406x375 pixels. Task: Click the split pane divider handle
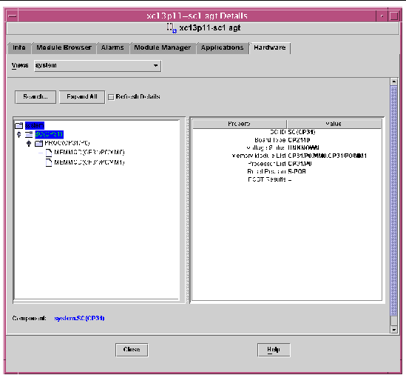pyautogui.click(x=188, y=210)
